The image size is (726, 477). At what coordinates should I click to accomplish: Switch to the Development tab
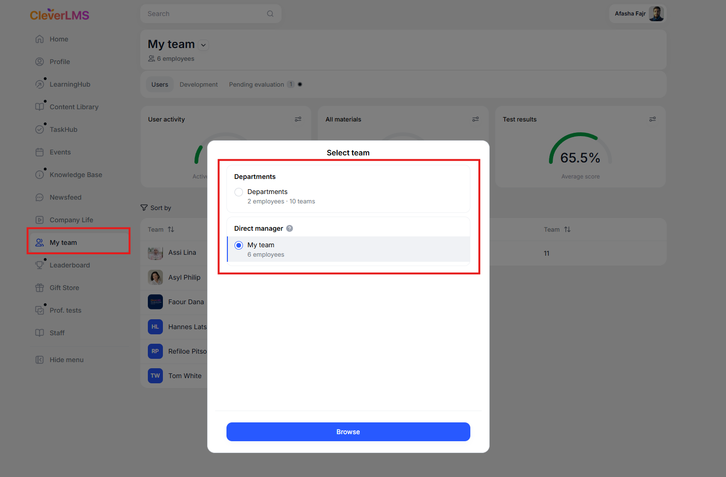(x=199, y=84)
